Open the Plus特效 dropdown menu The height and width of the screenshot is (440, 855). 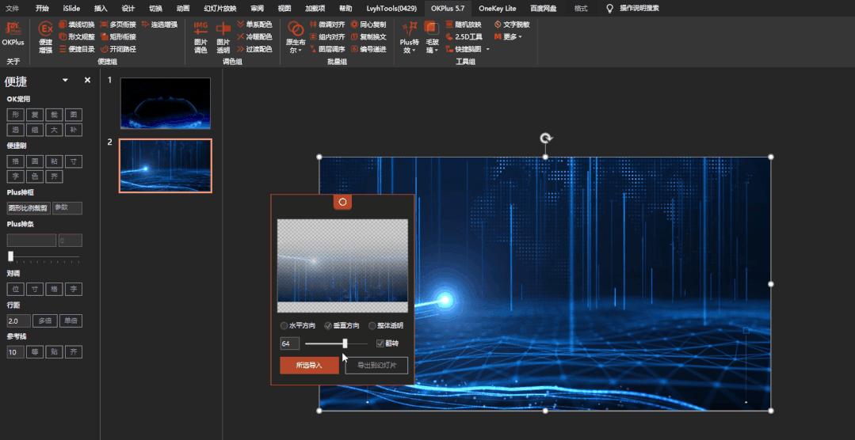point(409,50)
